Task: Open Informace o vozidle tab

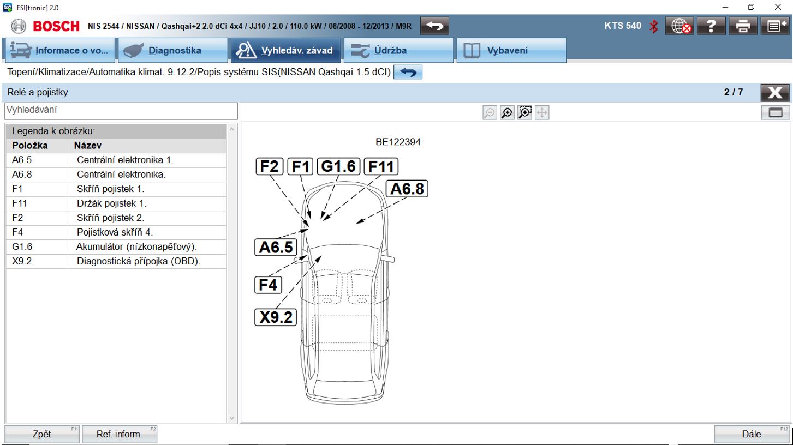Action: [x=59, y=51]
